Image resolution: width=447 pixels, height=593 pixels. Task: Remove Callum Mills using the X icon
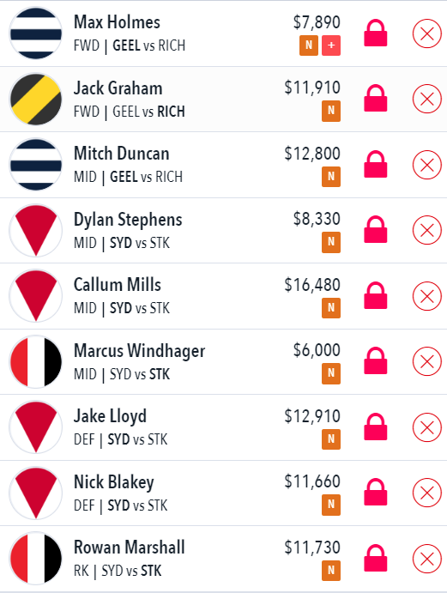click(427, 296)
